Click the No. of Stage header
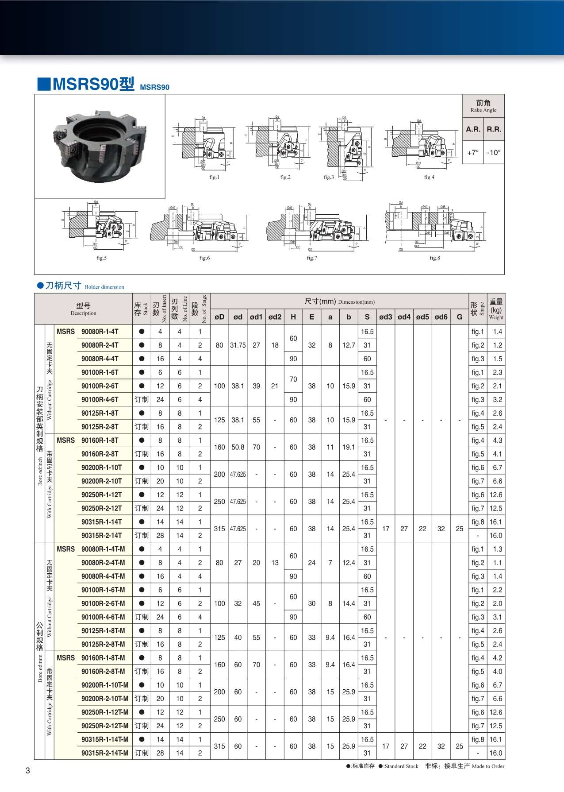564x792 pixels. pyautogui.click(x=200, y=309)
